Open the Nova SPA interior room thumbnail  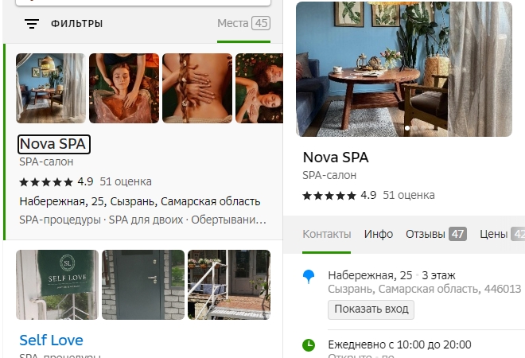click(x=51, y=88)
